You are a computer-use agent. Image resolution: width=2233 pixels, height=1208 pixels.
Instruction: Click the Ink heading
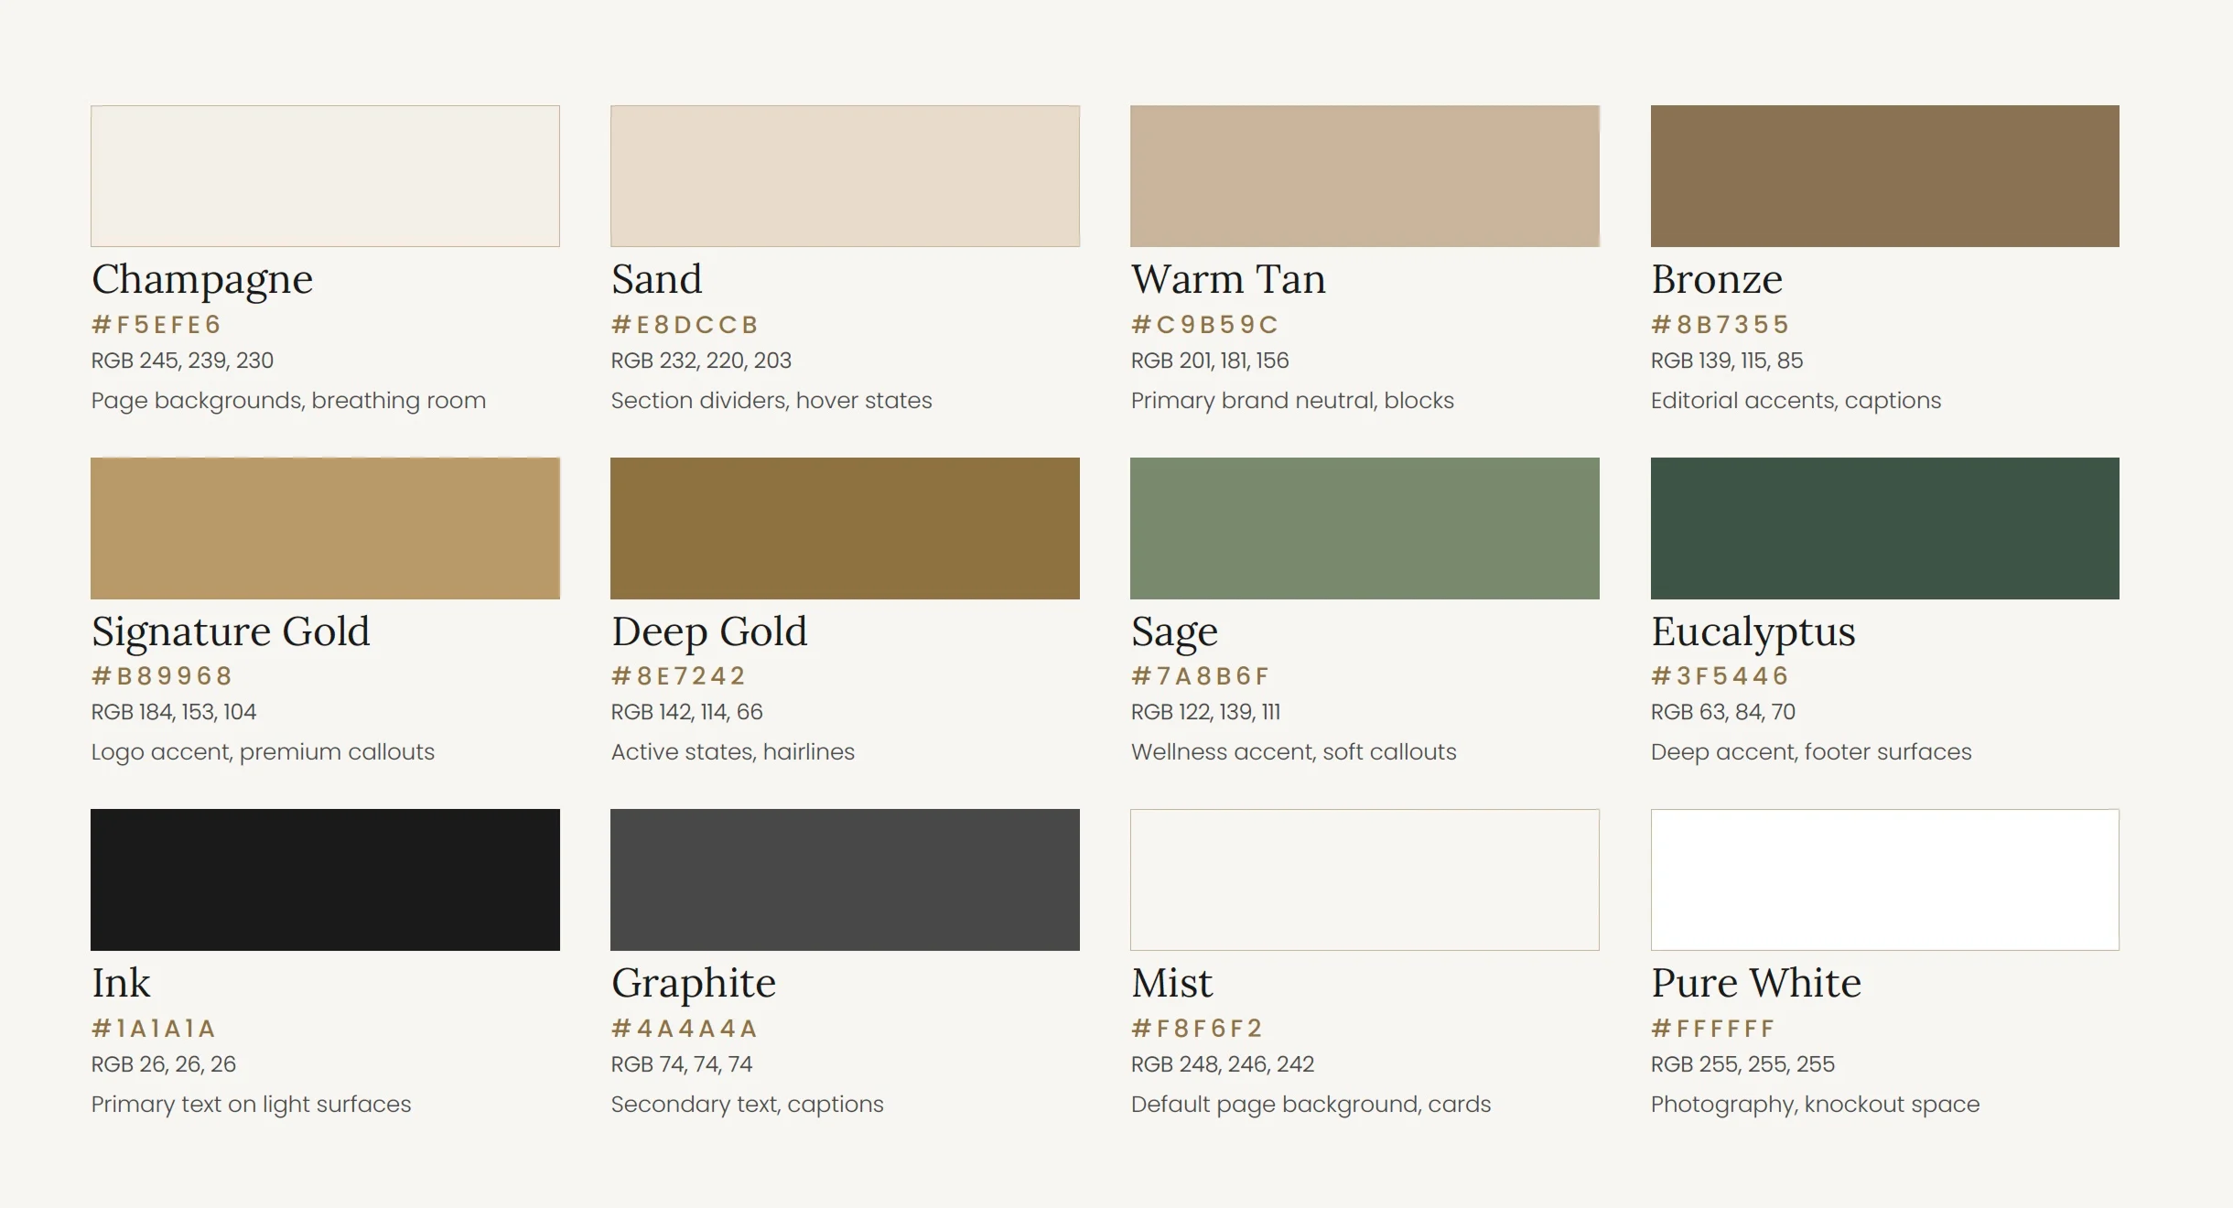[121, 983]
